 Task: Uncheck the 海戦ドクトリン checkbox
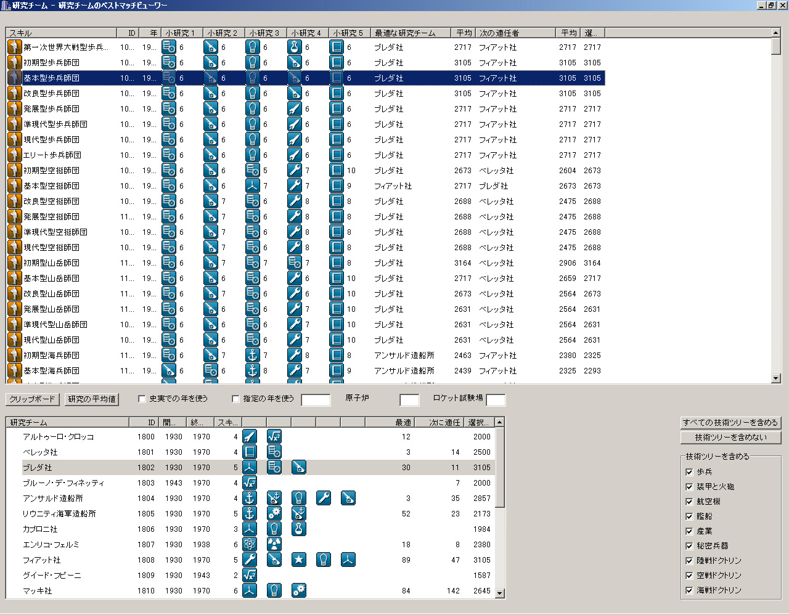689,590
